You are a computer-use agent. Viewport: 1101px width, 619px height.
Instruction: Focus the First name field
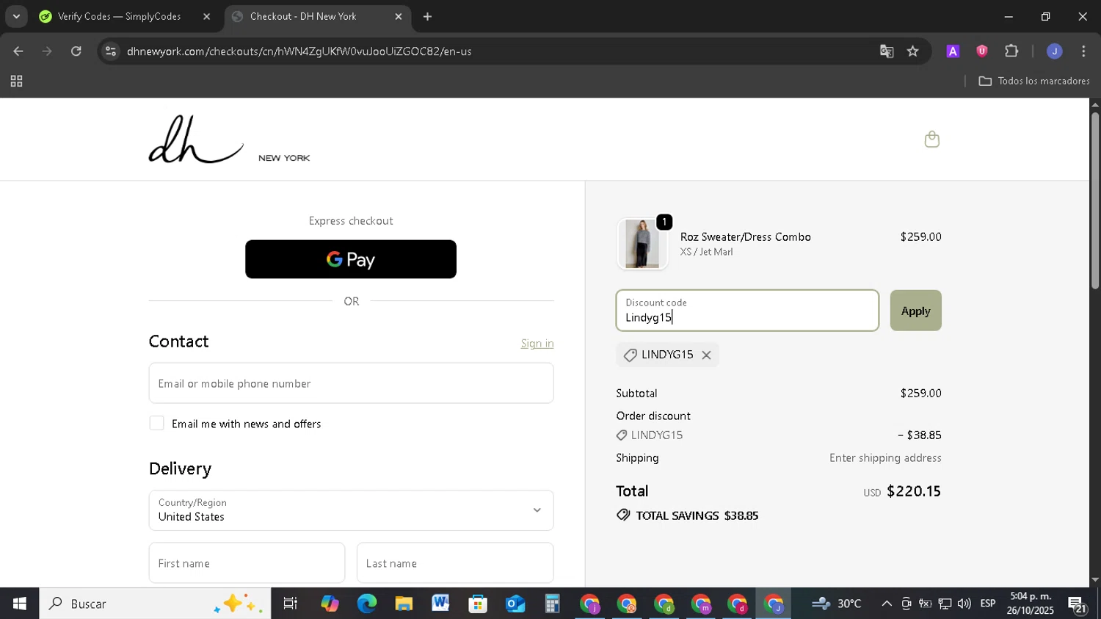pos(247,563)
